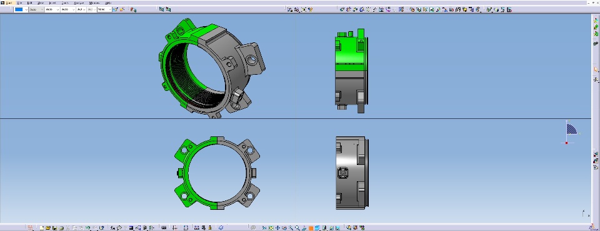Image resolution: width=600 pixels, height=231 pixels.
Task: Open the Help menu
Action: tap(108, 3)
